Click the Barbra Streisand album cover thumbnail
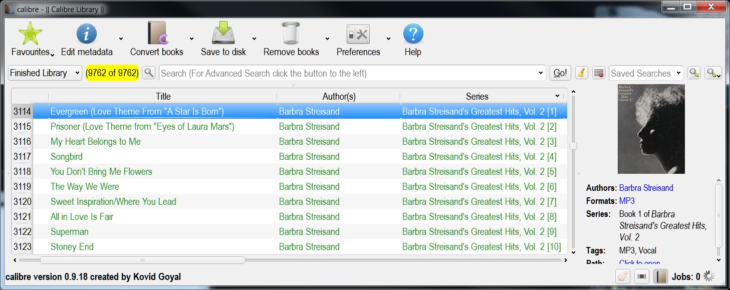The width and height of the screenshot is (730, 290). click(651, 129)
